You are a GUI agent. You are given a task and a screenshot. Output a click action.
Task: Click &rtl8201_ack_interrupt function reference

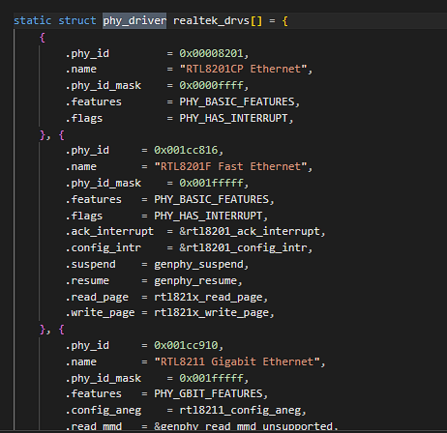coord(250,231)
